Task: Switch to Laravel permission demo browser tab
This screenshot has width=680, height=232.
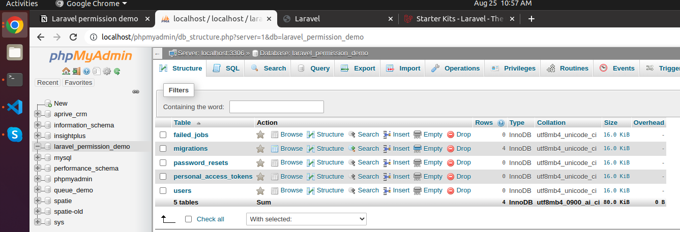Action: pos(95,19)
